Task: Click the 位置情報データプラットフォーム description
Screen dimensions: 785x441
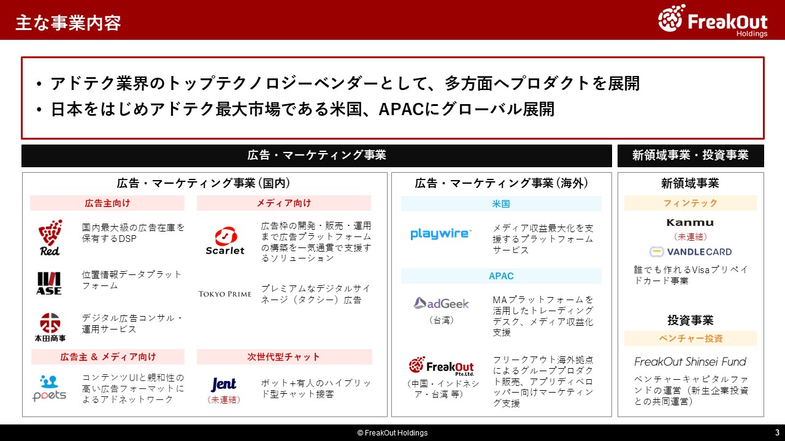Action: click(x=132, y=280)
